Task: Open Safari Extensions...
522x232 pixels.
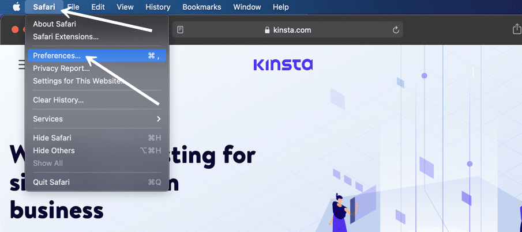Action: [x=65, y=36]
